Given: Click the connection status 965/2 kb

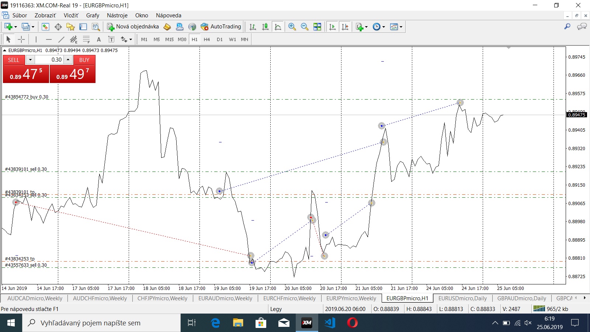Looking at the screenshot, I should click(x=551, y=309).
